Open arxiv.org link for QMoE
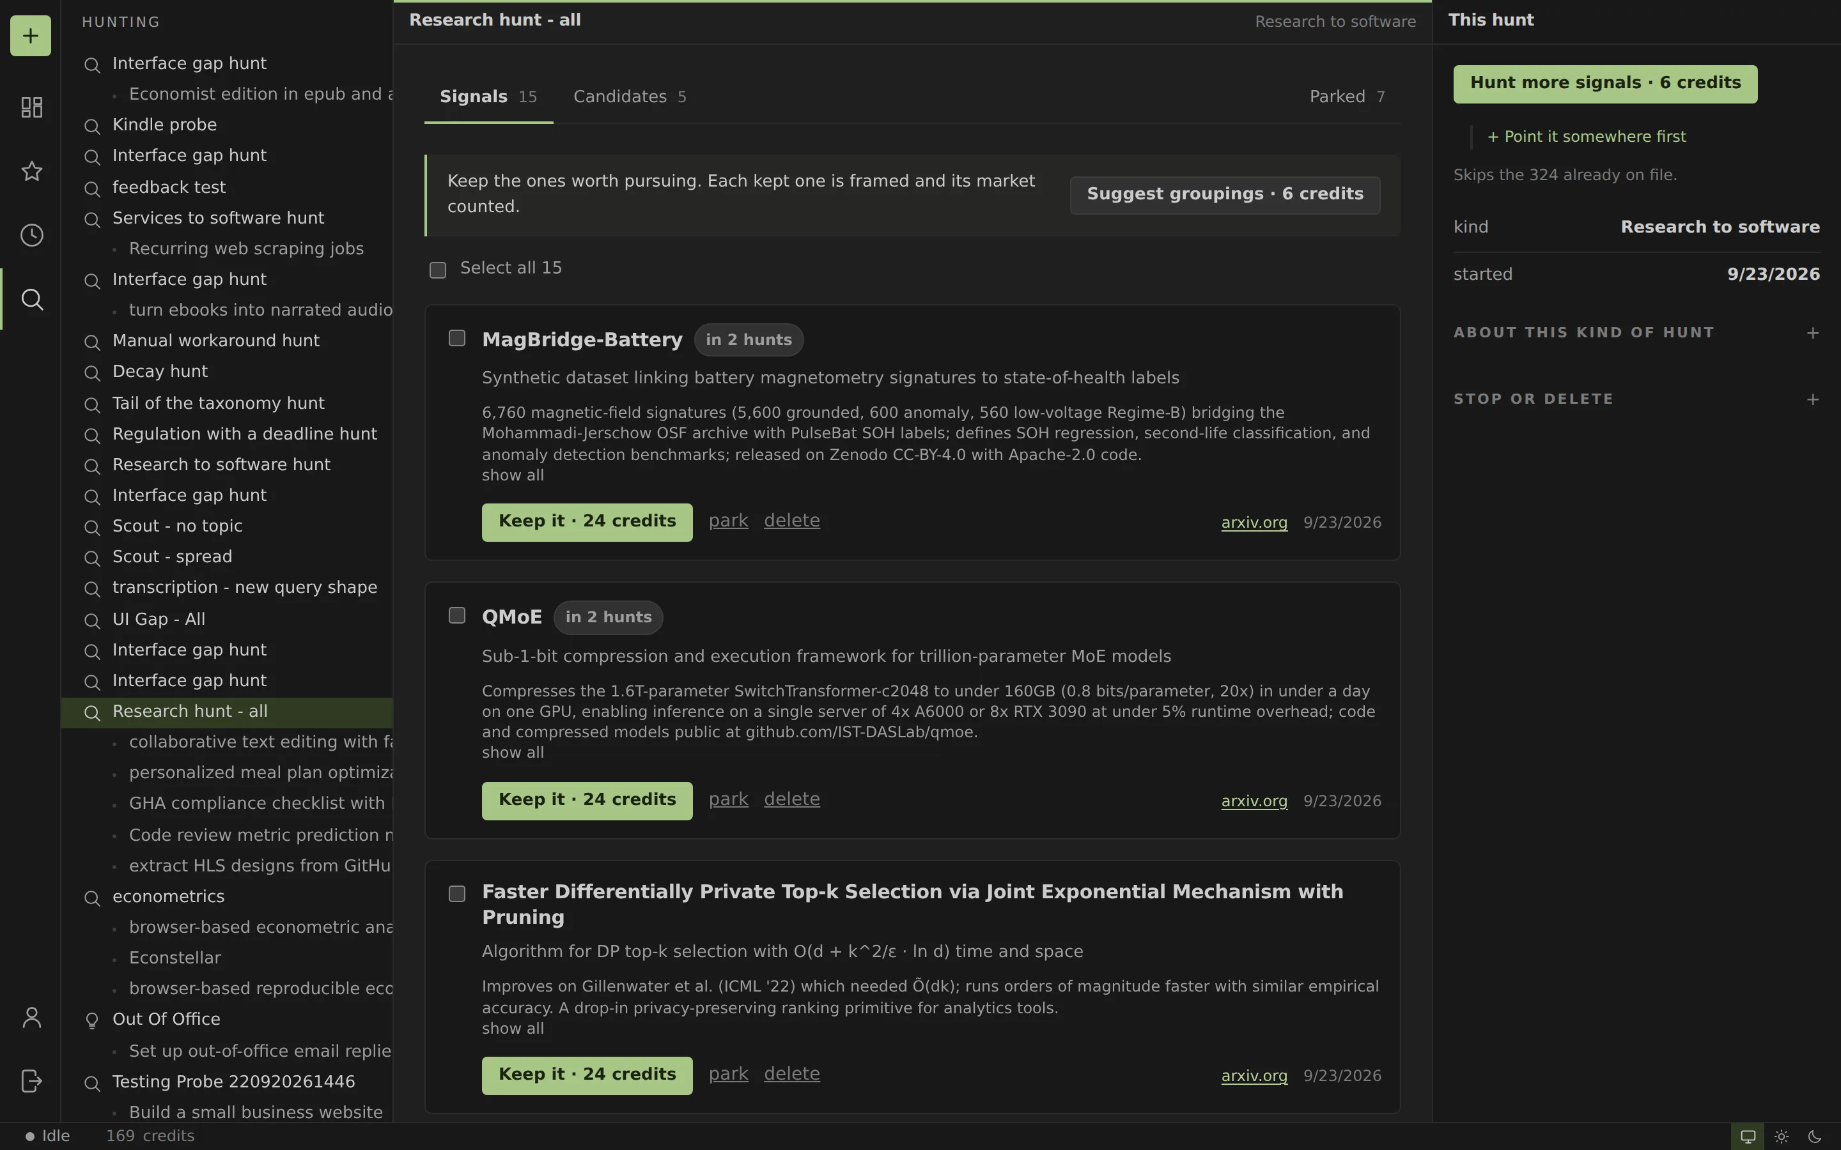The height and width of the screenshot is (1150, 1841). (x=1254, y=801)
